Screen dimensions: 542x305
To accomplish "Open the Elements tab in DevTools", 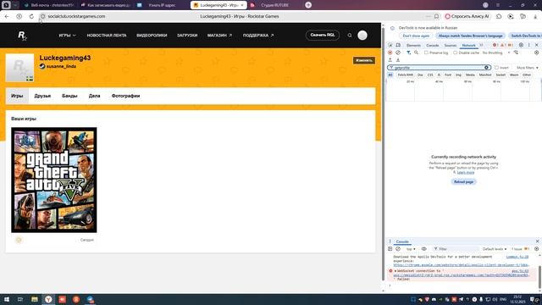I will pyautogui.click(x=413, y=45).
